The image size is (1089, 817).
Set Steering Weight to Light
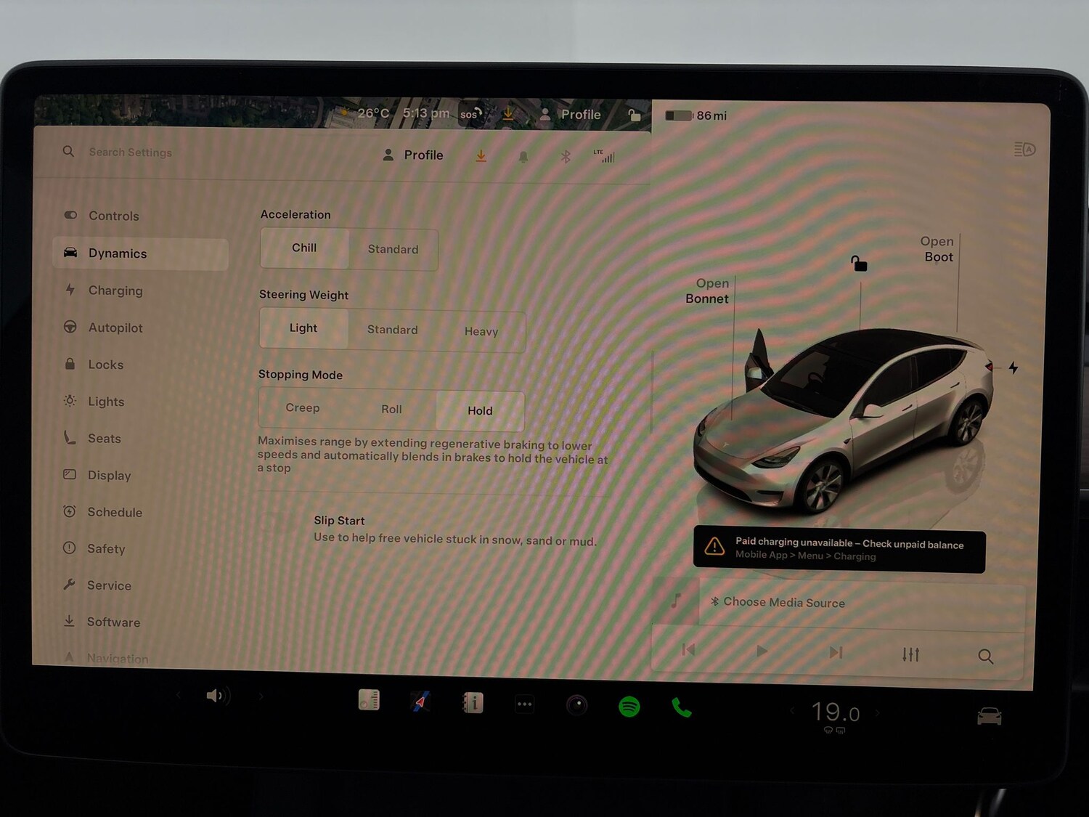tap(303, 328)
